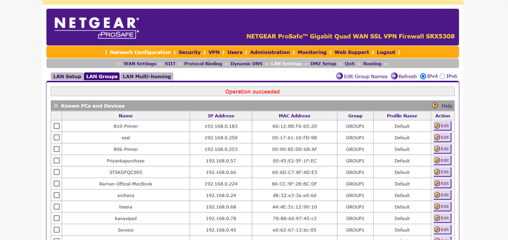Click IP address 192.168.0.224
This screenshot has width=508, height=240.
click(x=221, y=184)
